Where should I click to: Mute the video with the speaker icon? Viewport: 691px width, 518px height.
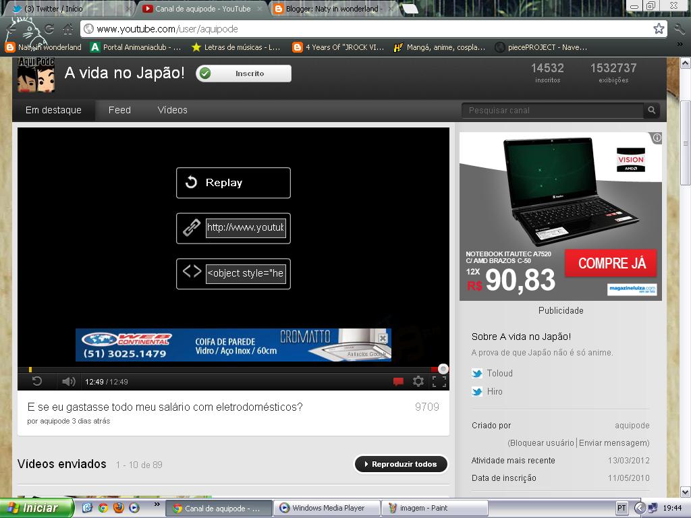coord(68,382)
